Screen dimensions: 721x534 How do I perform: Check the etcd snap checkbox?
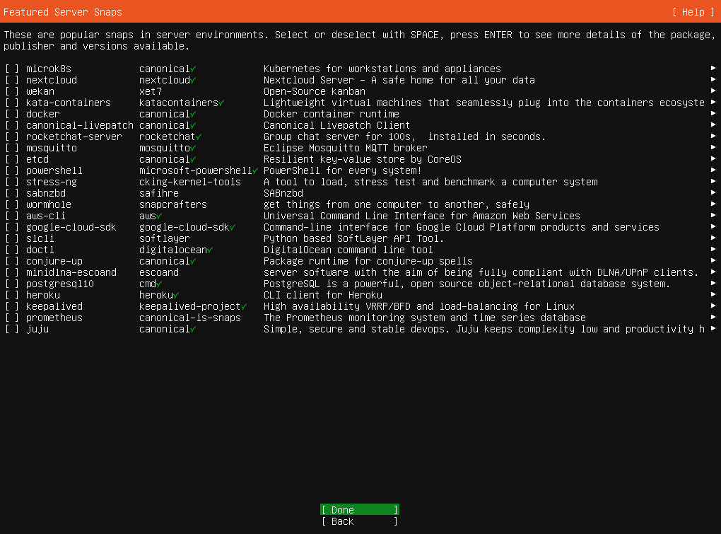(x=12, y=159)
